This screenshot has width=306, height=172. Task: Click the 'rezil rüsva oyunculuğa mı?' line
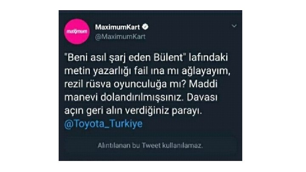[x=125, y=84]
